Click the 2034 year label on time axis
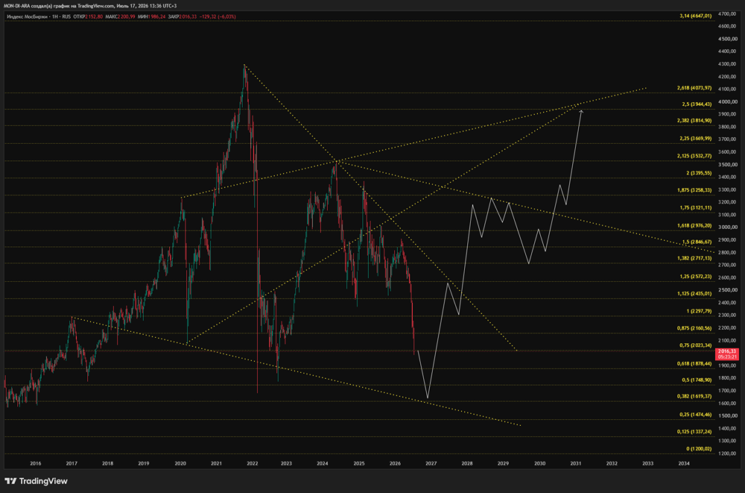The image size is (745, 493). tap(684, 463)
